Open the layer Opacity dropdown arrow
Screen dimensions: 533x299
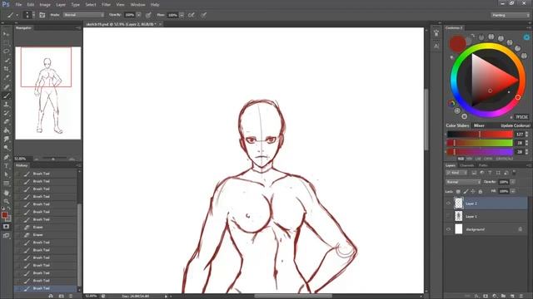[513, 182]
